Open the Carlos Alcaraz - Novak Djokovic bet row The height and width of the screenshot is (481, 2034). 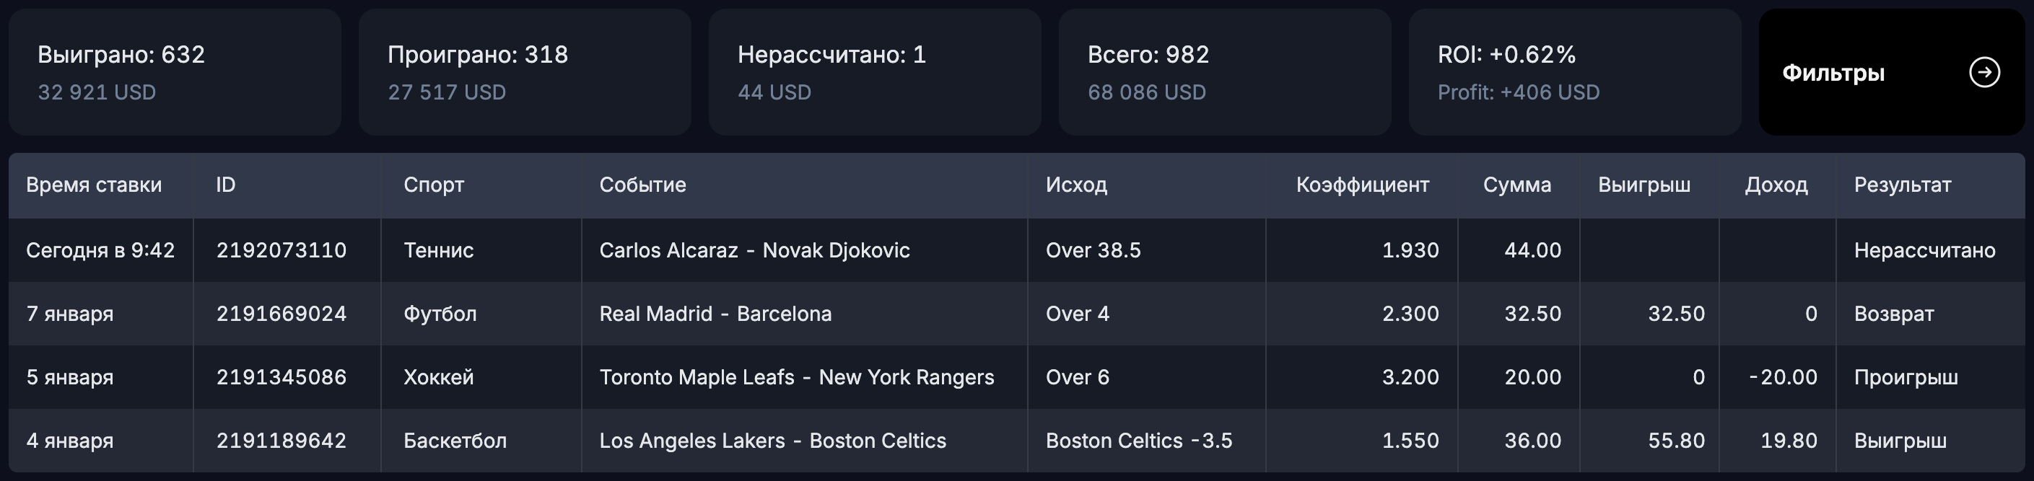[x=756, y=250]
